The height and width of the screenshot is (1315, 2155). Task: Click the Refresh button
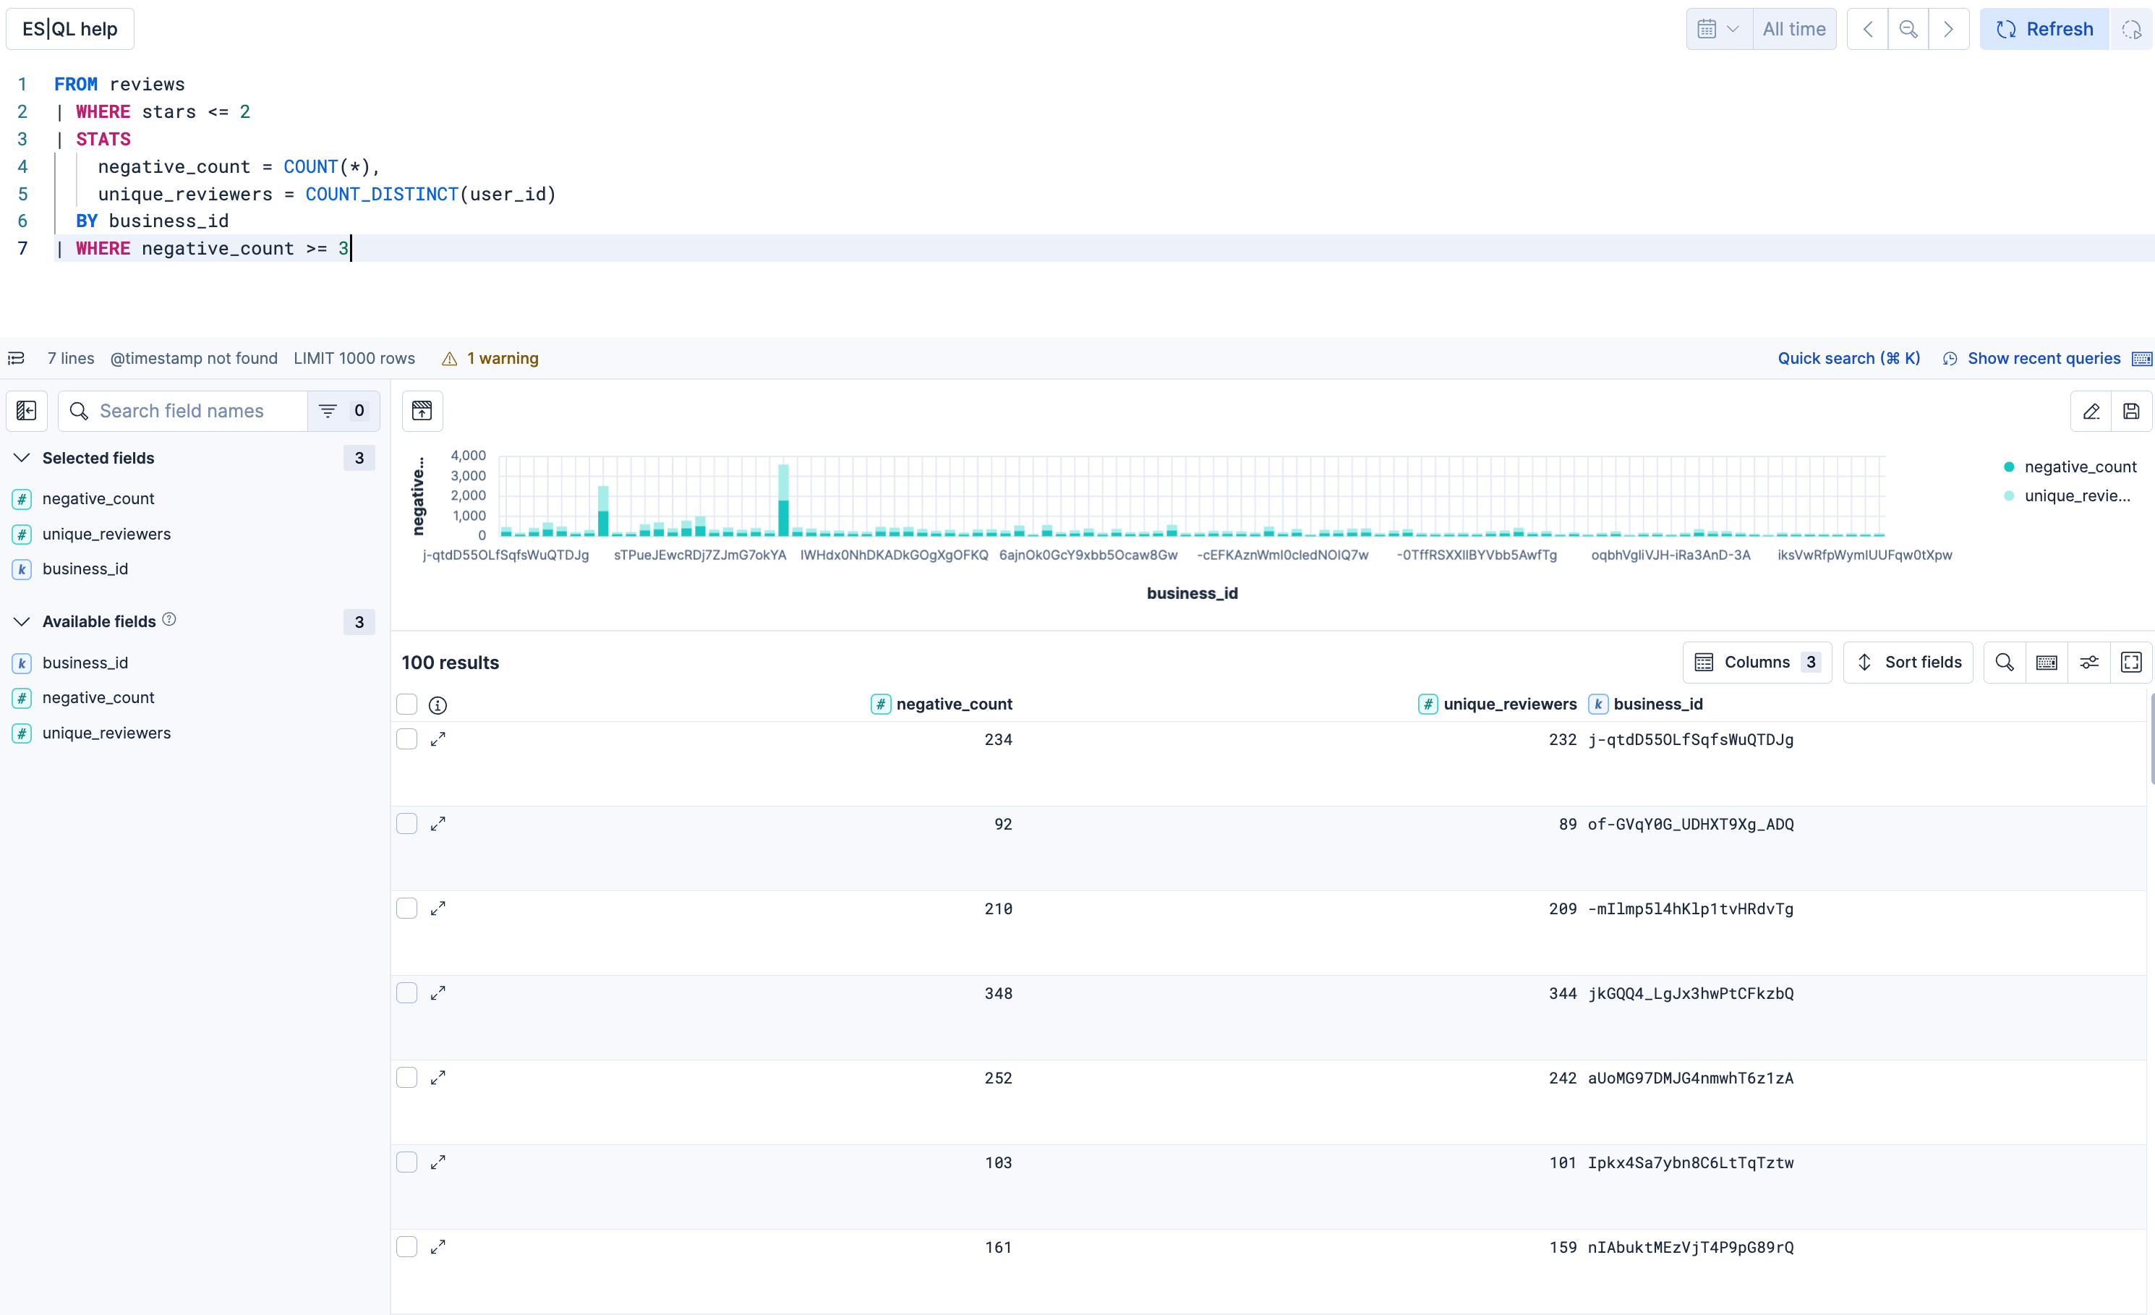(x=2044, y=29)
